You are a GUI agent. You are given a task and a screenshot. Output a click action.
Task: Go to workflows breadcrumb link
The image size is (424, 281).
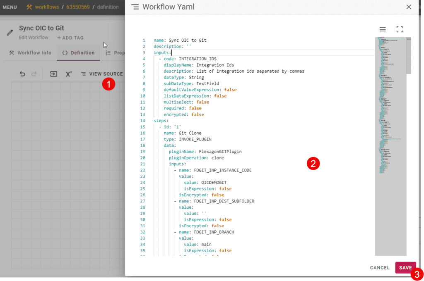47,7
